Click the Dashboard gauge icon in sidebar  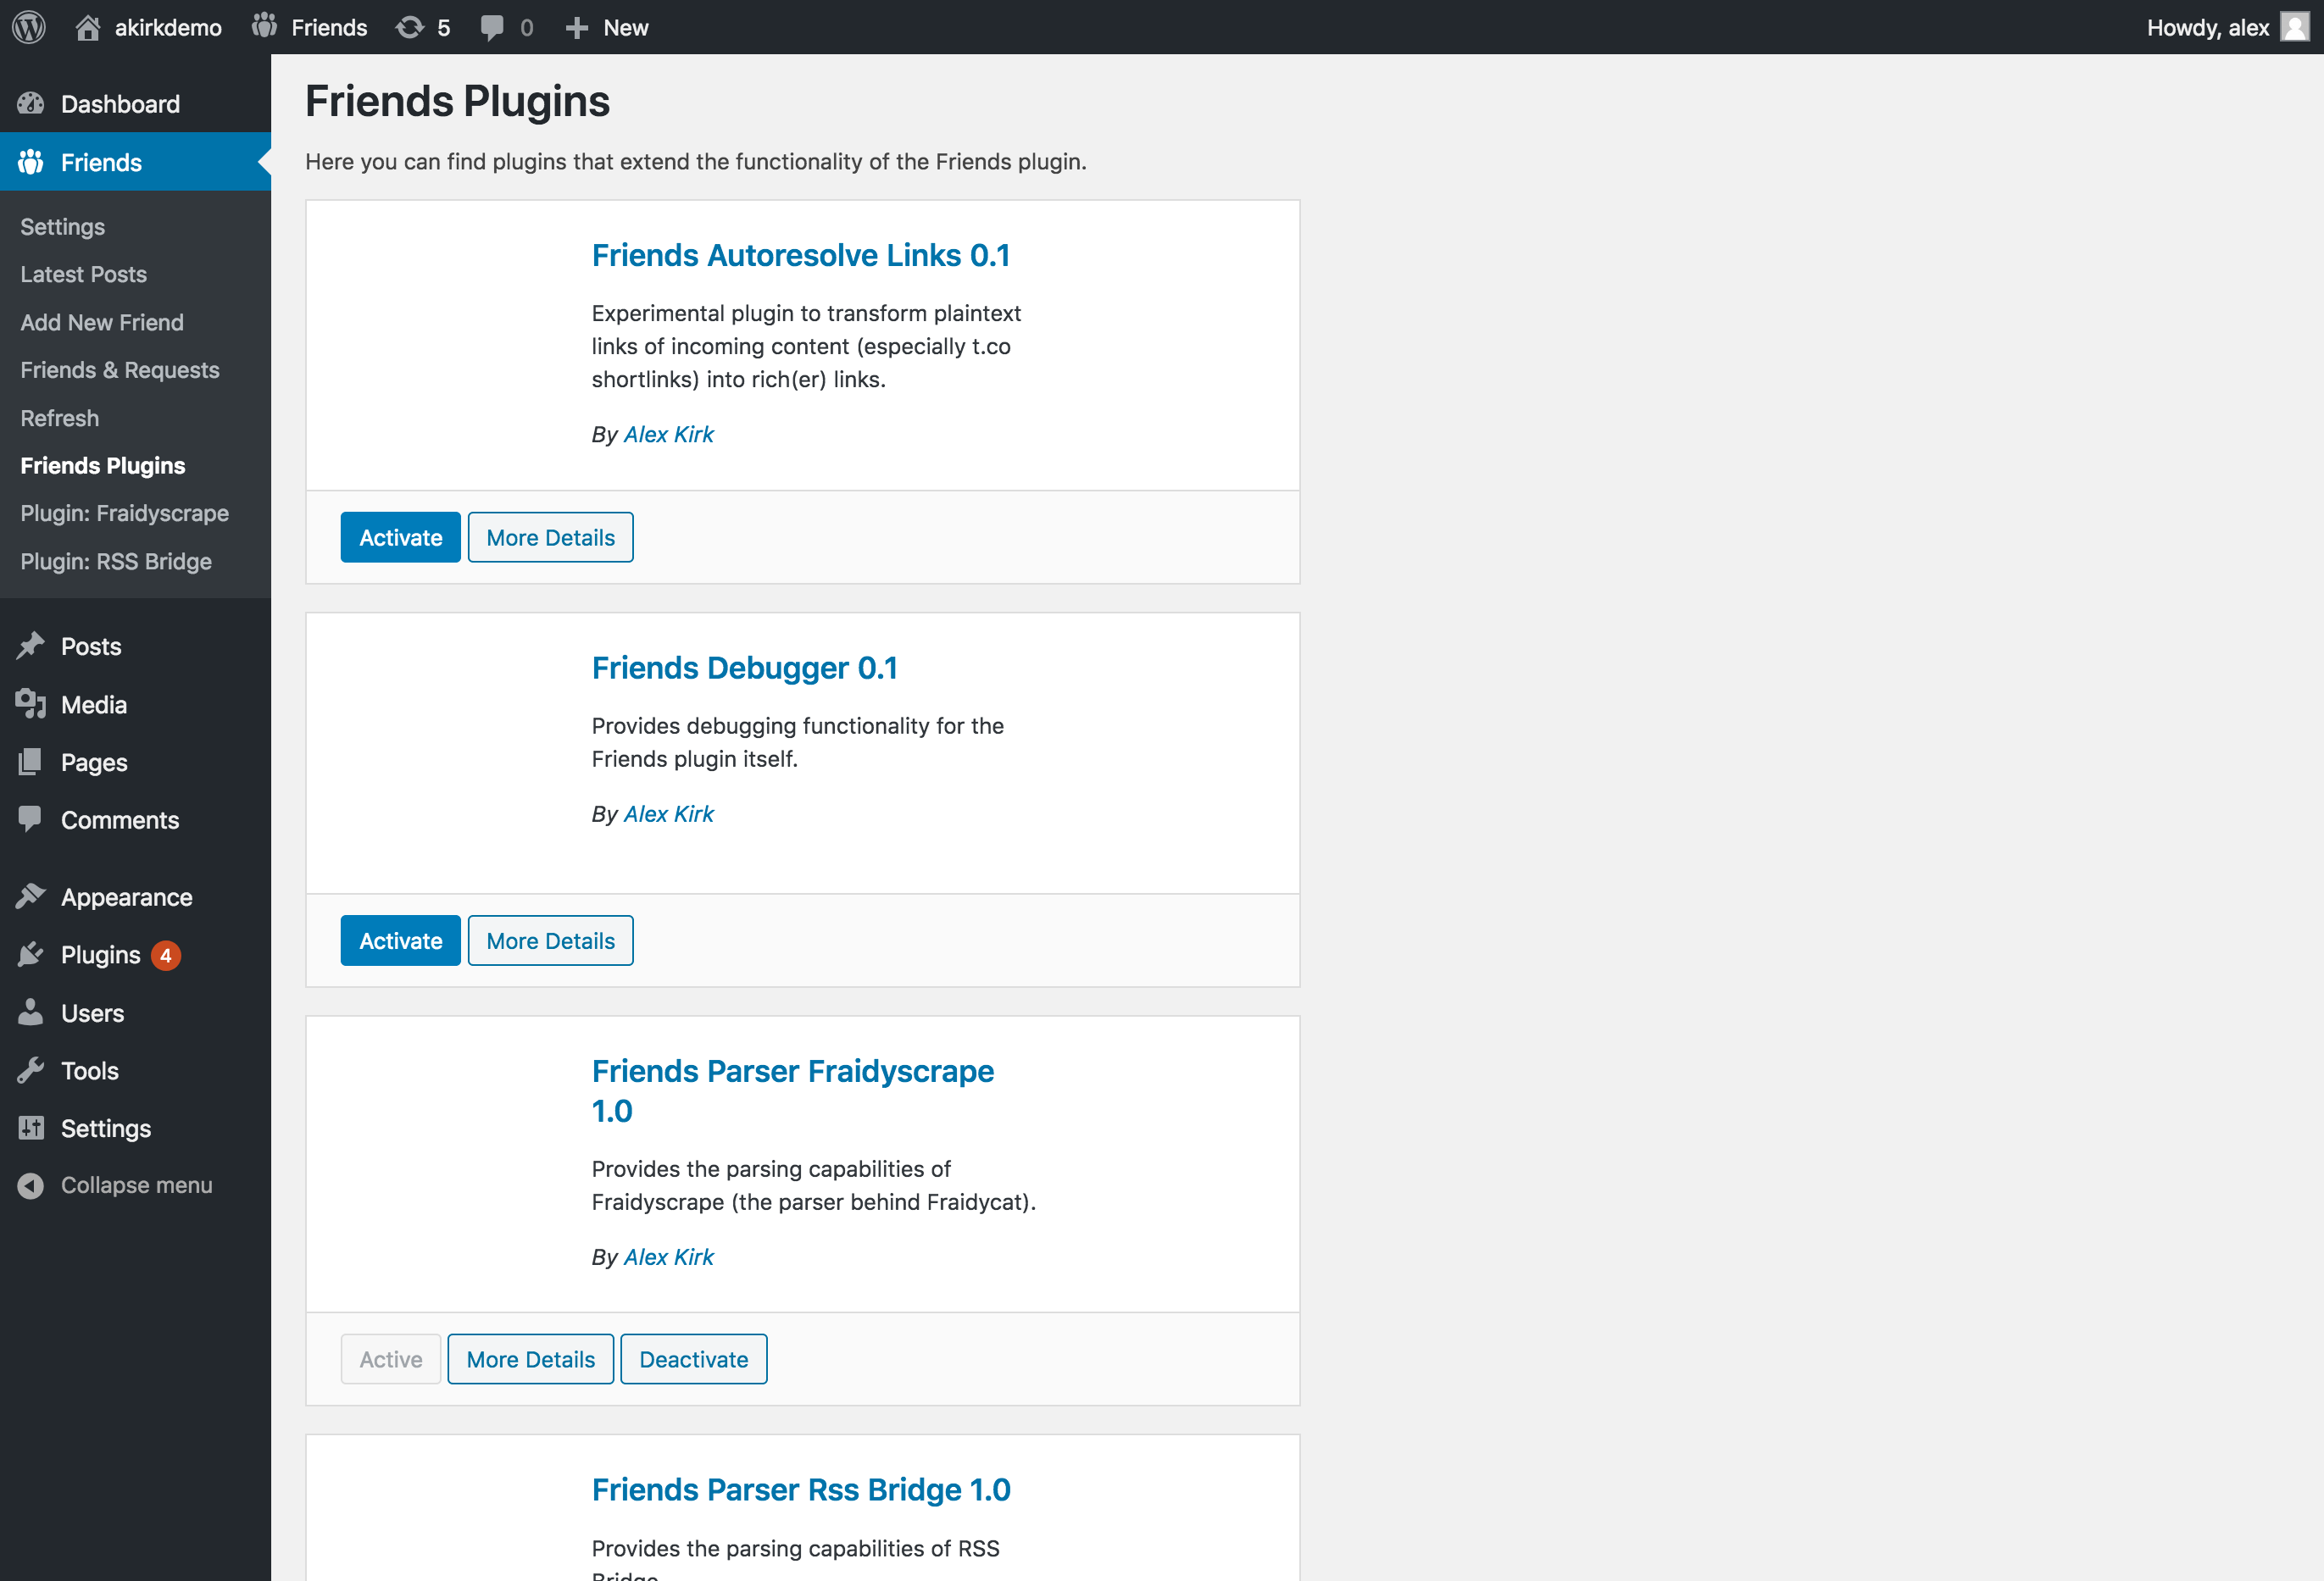[31, 104]
